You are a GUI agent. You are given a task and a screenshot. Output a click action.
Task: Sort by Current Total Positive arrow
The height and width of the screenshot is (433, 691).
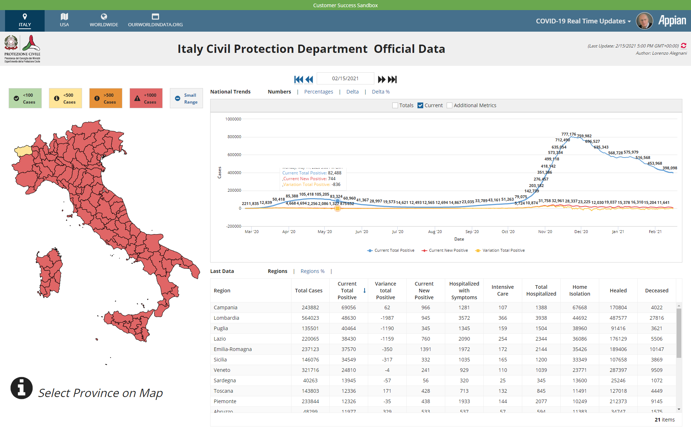pos(364,291)
